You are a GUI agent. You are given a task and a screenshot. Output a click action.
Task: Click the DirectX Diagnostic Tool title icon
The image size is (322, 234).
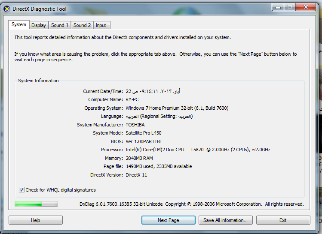[7, 9]
